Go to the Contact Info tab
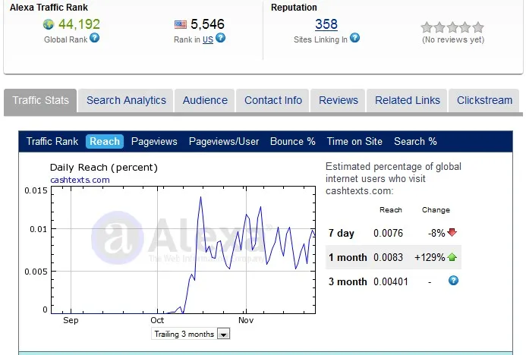526x355 pixels. [x=273, y=100]
